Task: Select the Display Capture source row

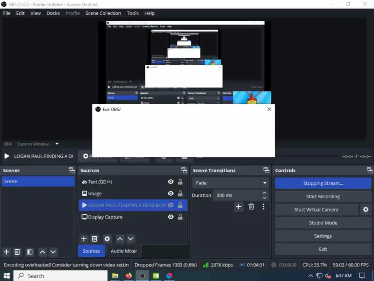Action: click(x=133, y=217)
